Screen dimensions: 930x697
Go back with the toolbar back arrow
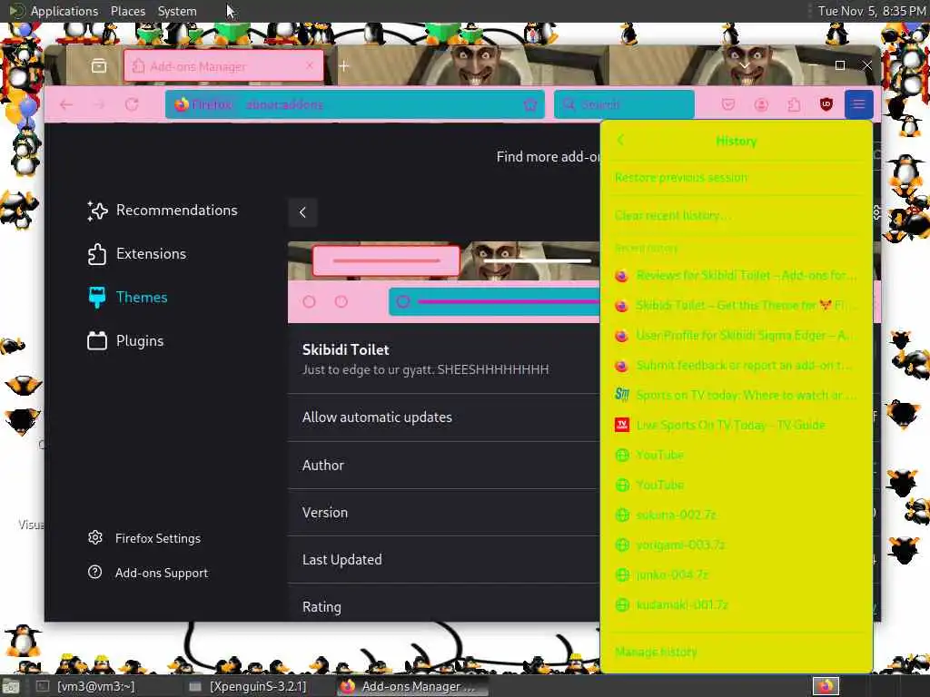coord(65,105)
